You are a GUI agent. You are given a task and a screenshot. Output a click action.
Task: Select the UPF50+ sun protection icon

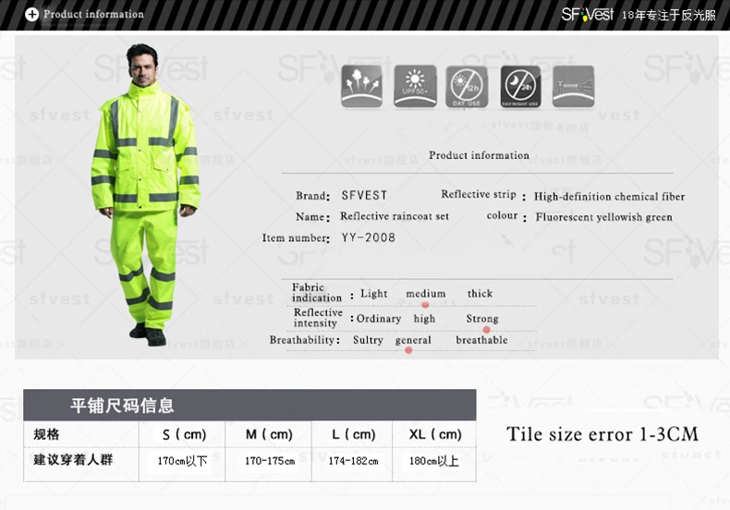pos(415,87)
